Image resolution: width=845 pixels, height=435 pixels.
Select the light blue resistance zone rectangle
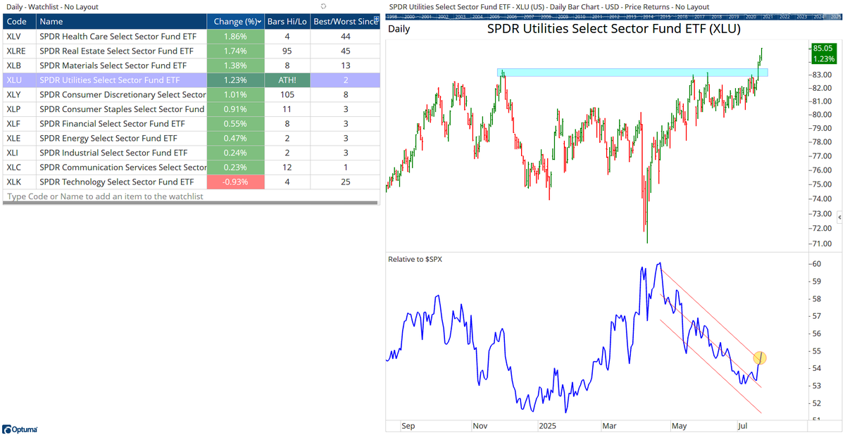(632, 72)
